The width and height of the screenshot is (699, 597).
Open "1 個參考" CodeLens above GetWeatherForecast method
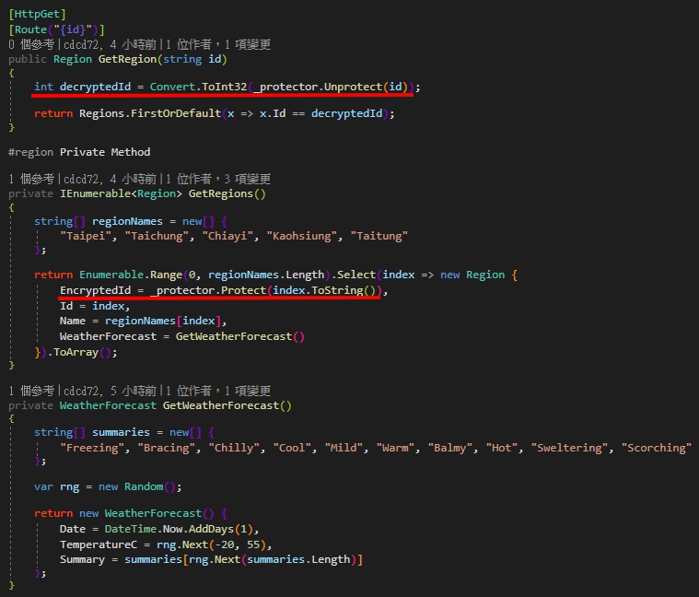click(29, 391)
